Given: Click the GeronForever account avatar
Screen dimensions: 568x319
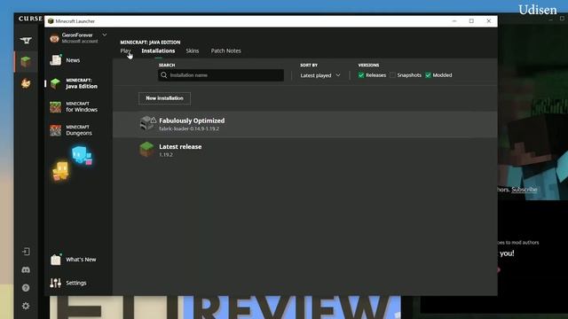Looking at the screenshot, I should [x=54, y=38].
